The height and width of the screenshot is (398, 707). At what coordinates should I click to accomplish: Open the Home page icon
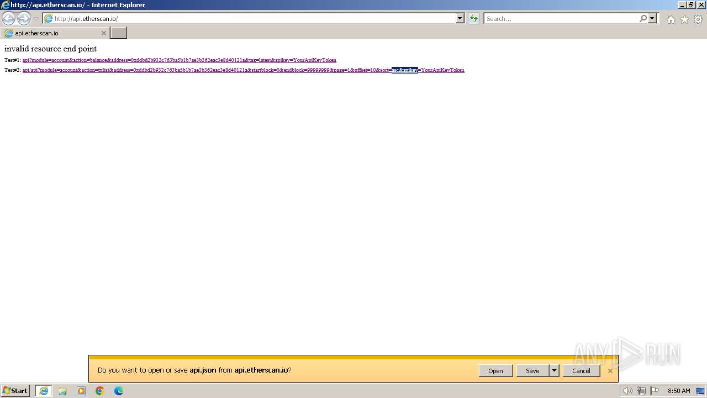coord(671,19)
